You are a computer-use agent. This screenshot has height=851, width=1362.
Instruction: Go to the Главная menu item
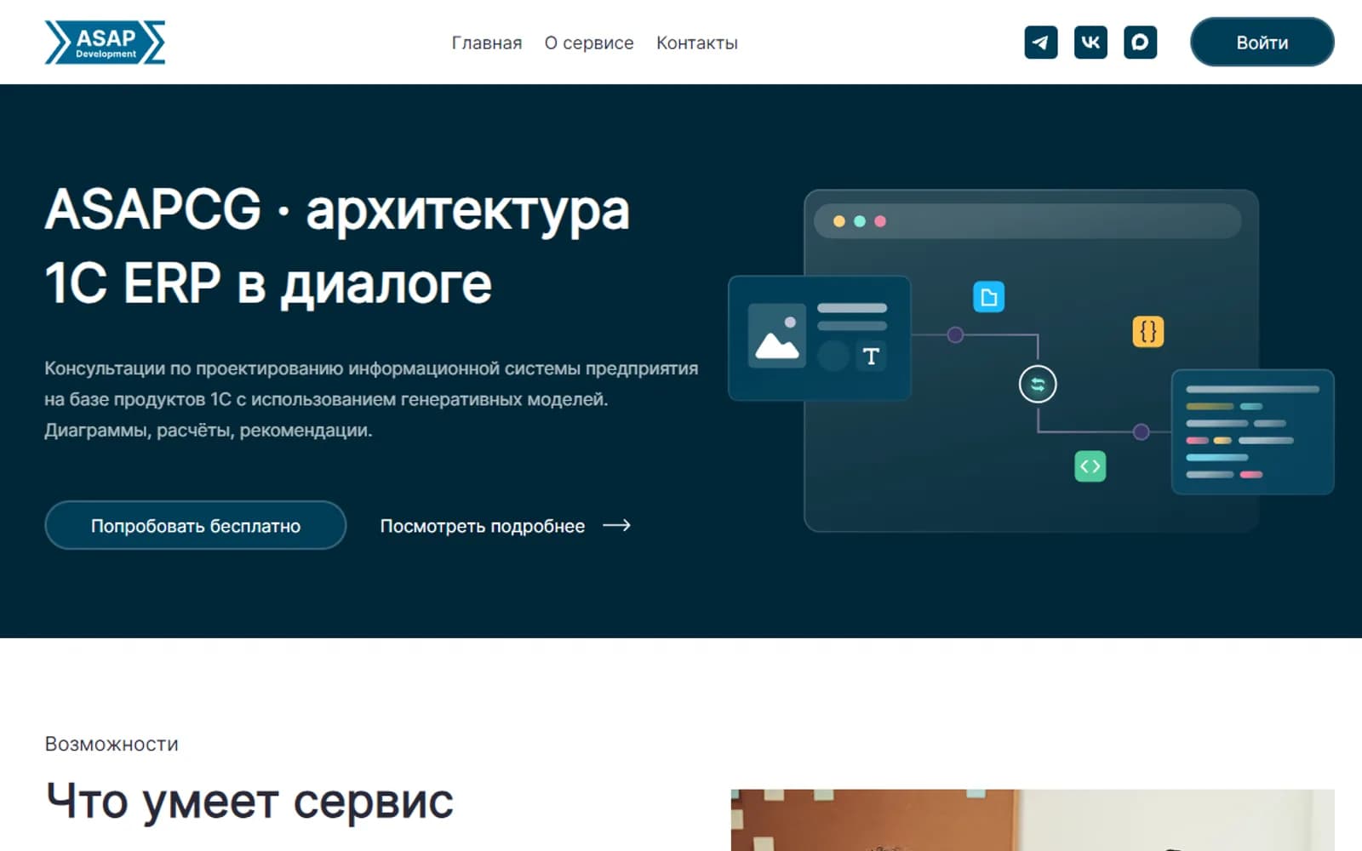pyautogui.click(x=487, y=43)
